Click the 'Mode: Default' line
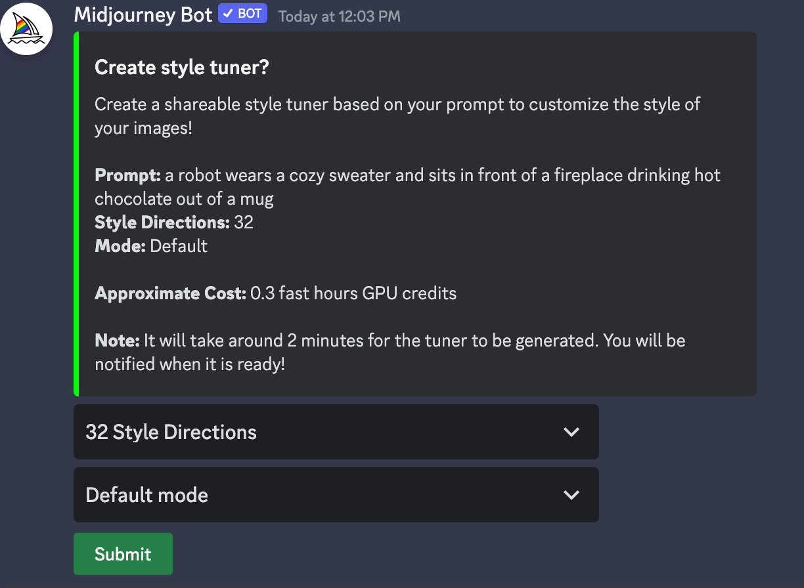The image size is (804, 588). coord(151,246)
